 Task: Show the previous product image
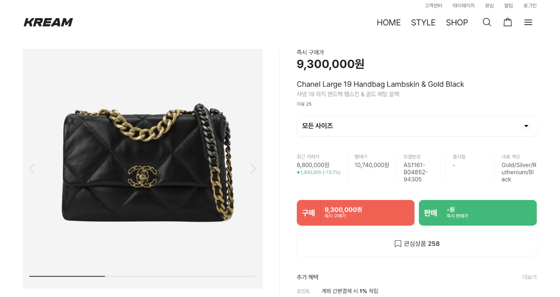[x=32, y=169]
